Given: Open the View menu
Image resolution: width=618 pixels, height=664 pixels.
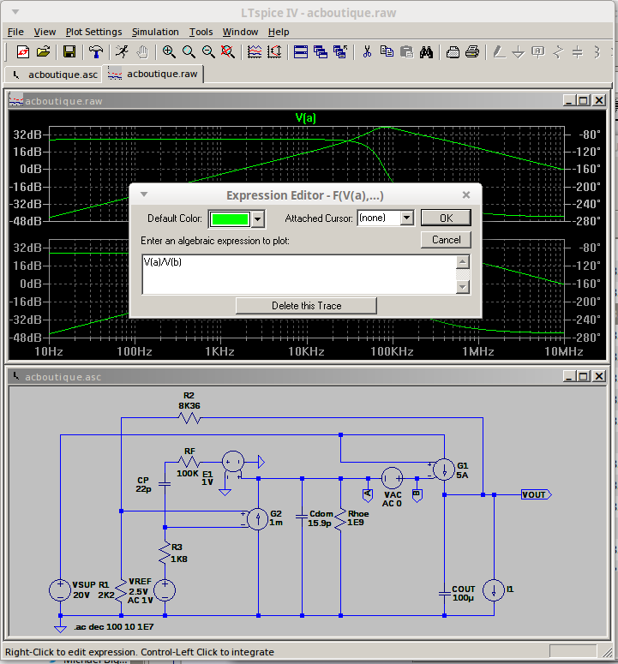Looking at the screenshot, I should coord(45,32).
